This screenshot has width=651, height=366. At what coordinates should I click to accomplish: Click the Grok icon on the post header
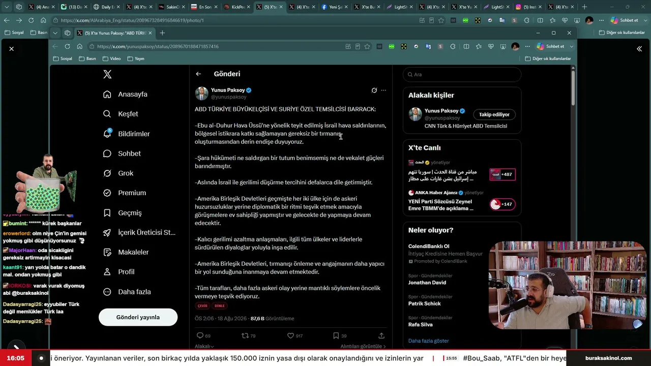(x=374, y=90)
